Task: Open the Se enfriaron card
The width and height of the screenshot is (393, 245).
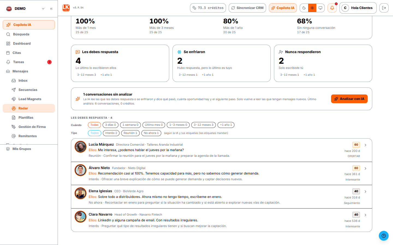Action: tap(222, 63)
